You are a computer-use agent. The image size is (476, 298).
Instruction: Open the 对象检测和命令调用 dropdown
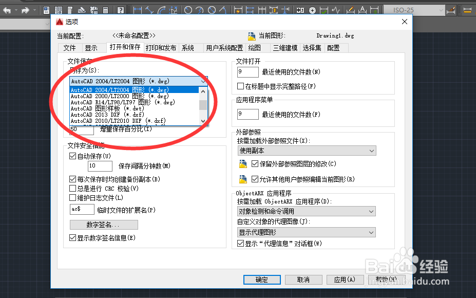(x=307, y=211)
